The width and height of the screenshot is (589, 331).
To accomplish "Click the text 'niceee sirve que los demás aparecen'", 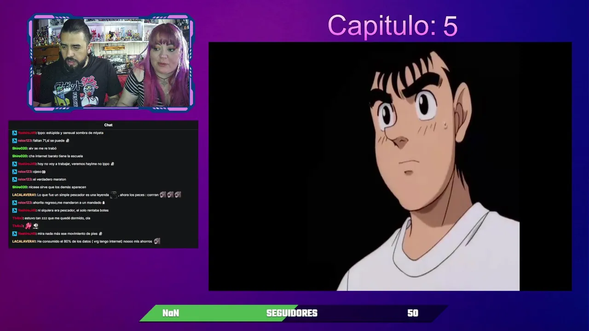I will [x=58, y=187].
